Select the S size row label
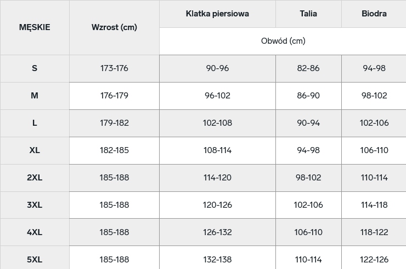This screenshot has height=269, width=406. point(35,68)
